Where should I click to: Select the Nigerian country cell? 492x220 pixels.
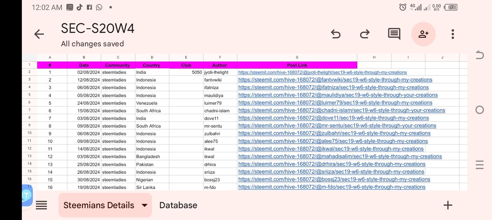152,180
